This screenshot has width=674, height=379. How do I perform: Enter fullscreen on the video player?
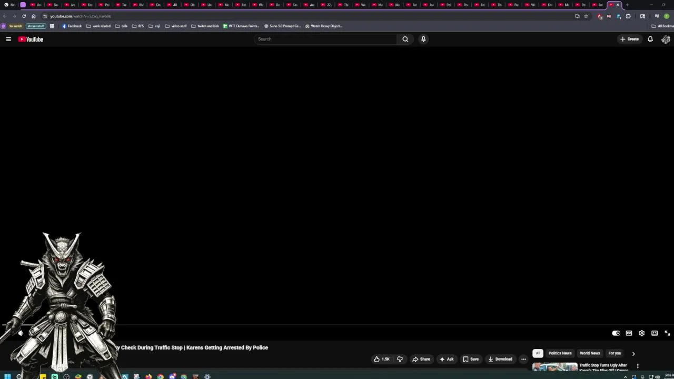(667, 333)
